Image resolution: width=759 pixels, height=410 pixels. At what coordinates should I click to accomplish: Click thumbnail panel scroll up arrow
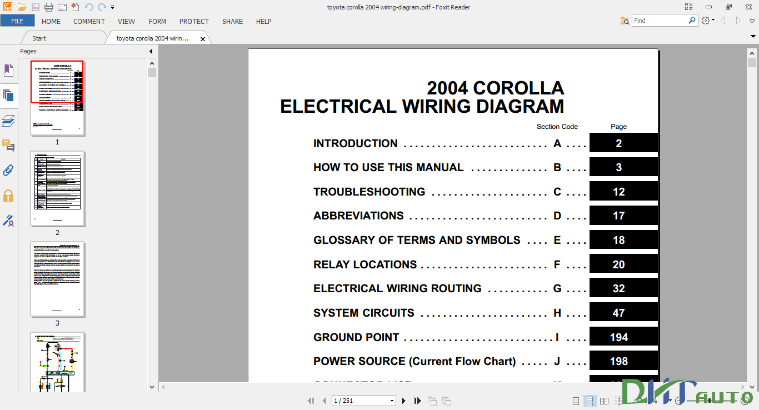tap(152, 63)
